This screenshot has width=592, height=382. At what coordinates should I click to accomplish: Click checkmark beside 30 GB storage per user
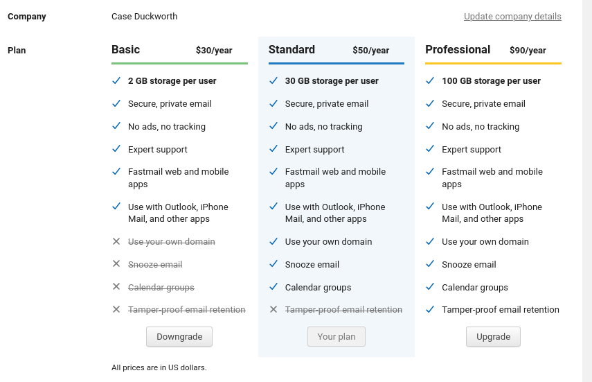pos(273,80)
